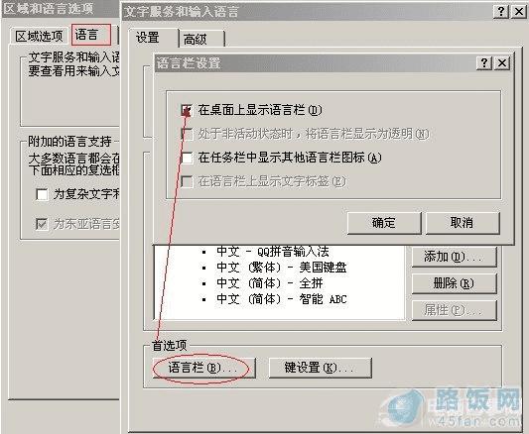Enable 在任务栏中显示其他语言栏图标 checkbox
This screenshot has height=434, width=529.
pyautogui.click(x=187, y=158)
